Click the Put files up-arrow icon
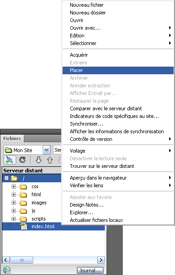The image size is (175, 275). pos(50,160)
